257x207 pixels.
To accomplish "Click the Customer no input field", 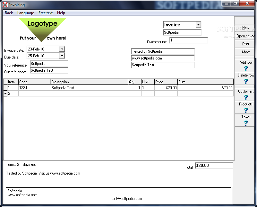I will [x=189, y=40].
